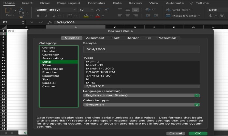The image size is (228, 136).
Task: Open the font name Calibri dropdown
Action: pos(75,10)
